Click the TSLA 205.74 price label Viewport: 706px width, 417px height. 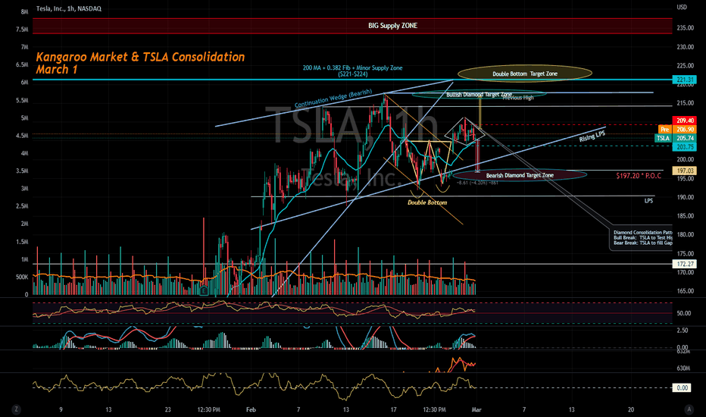pyautogui.click(x=676, y=139)
